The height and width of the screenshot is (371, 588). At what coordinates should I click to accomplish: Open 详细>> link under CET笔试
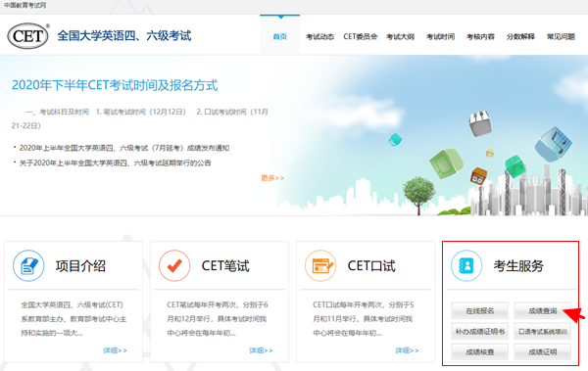261,350
